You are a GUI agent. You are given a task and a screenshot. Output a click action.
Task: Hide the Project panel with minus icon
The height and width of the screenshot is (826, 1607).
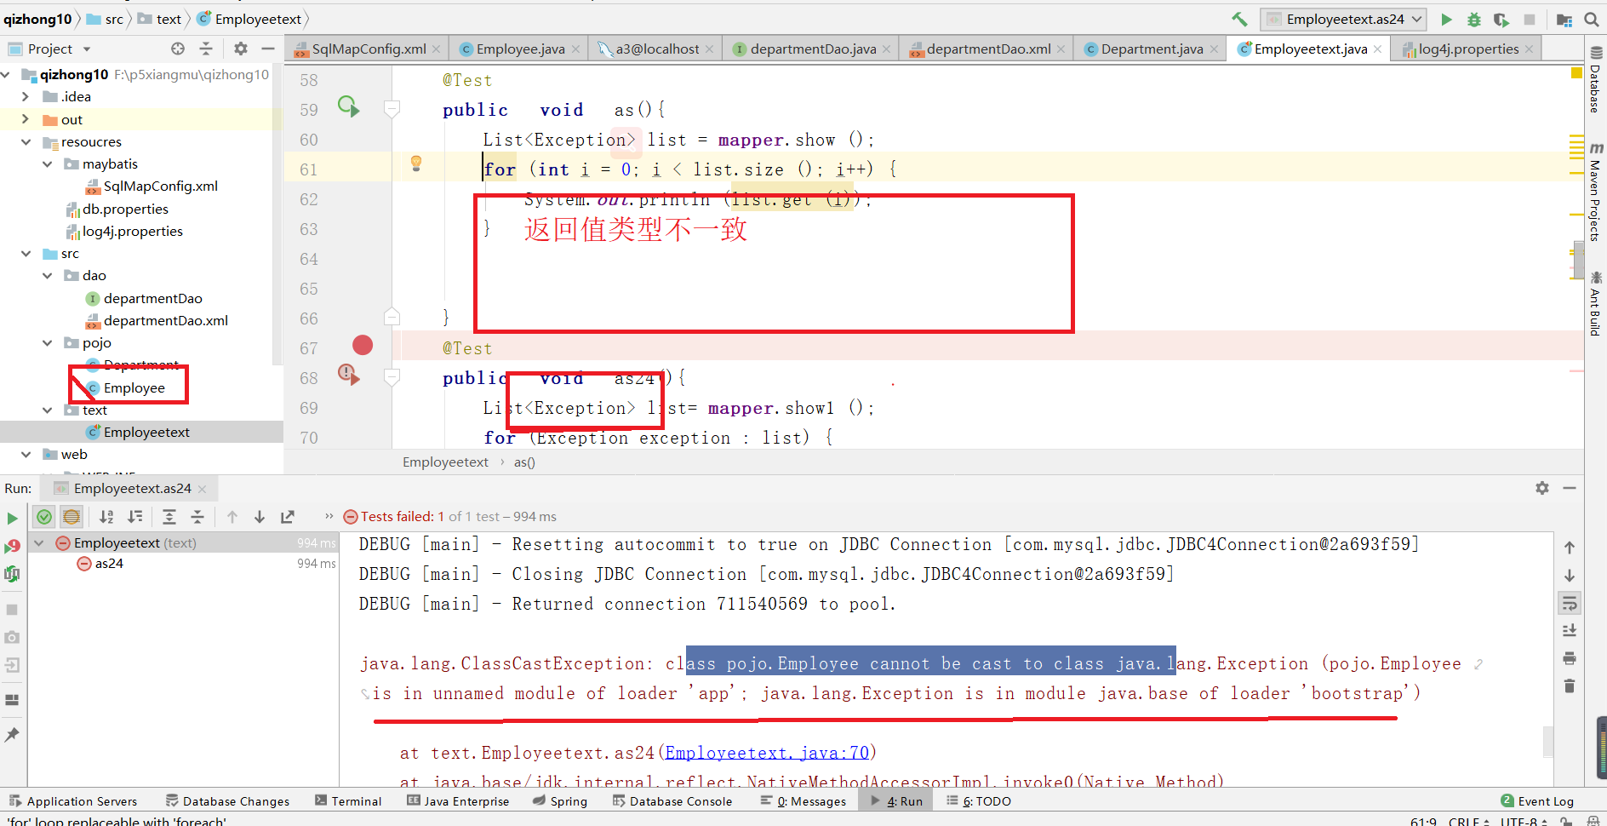pos(268,49)
